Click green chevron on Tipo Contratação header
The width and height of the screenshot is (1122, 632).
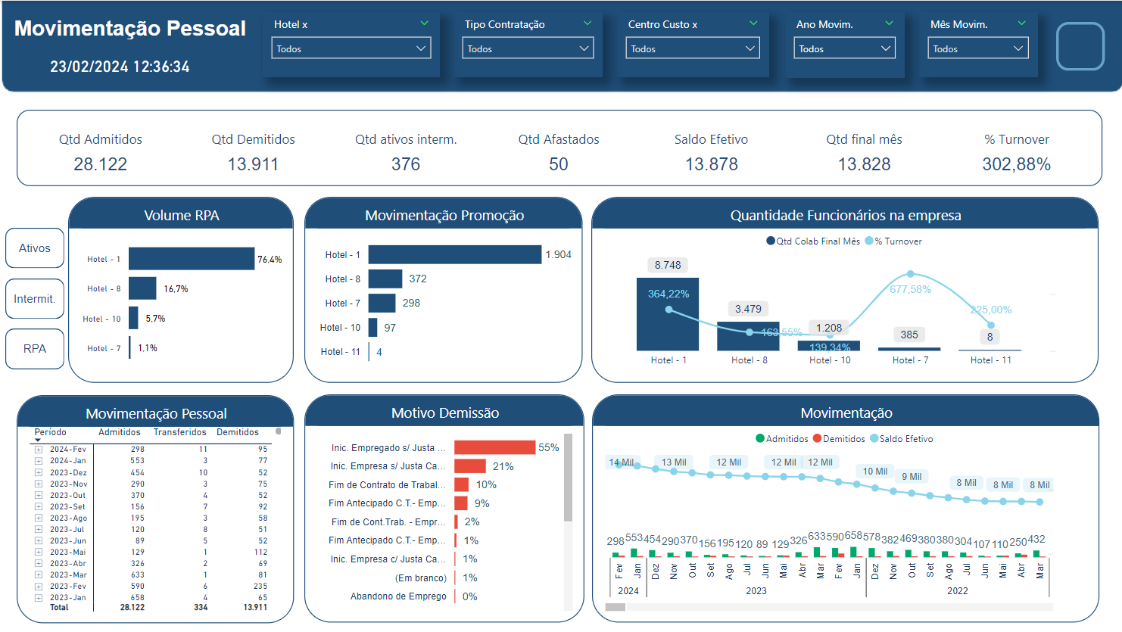(587, 23)
